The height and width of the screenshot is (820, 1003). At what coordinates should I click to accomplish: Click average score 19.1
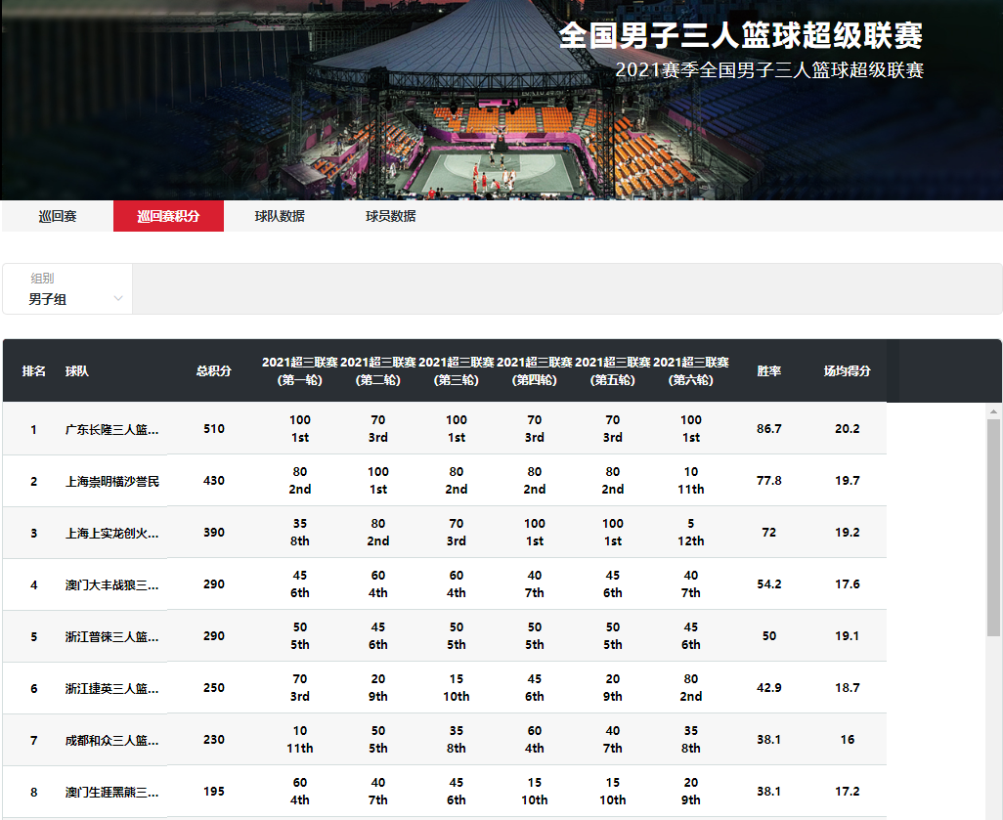(x=847, y=636)
